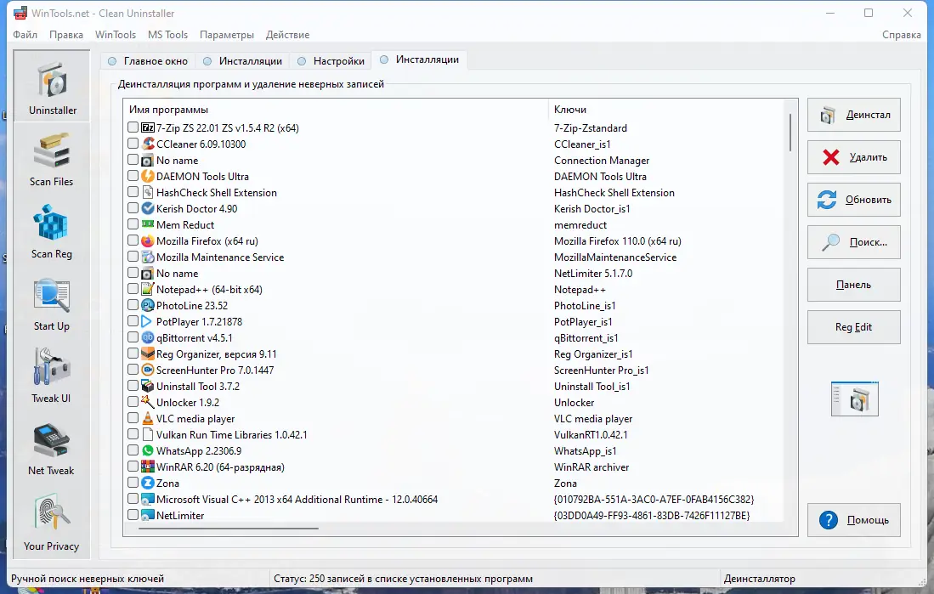The width and height of the screenshot is (934, 594).
Task: Click the DAEMON Tools Ultra icon
Action: point(148,176)
